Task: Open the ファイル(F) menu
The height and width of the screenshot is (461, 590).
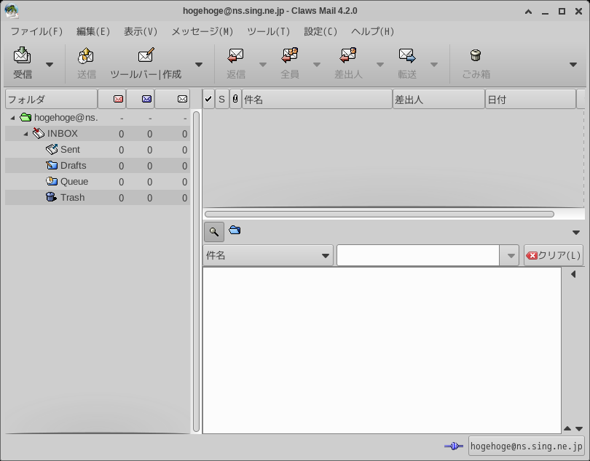Action: click(x=36, y=31)
